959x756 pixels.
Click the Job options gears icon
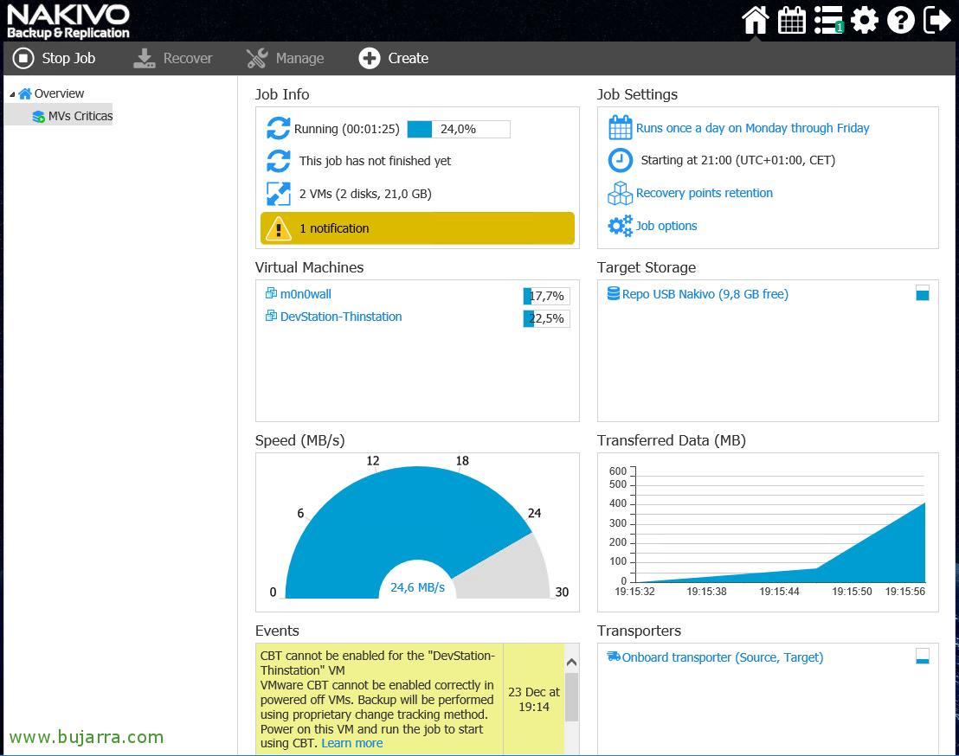[621, 226]
